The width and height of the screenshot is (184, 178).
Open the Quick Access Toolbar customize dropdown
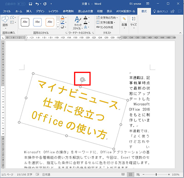pos(51,4)
